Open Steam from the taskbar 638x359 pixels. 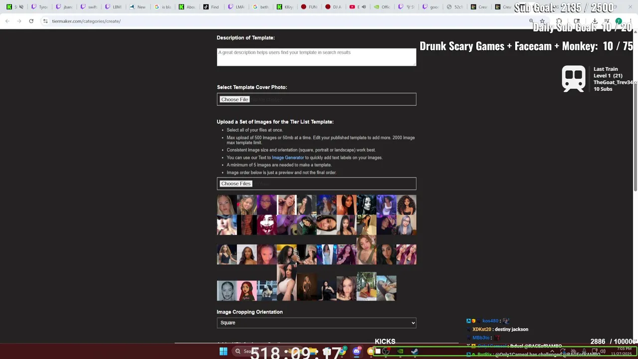coord(414,352)
